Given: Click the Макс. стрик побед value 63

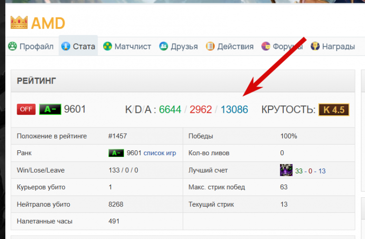Looking at the screenshot, I should 284,187.
